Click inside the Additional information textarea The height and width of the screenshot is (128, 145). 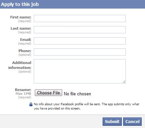(x=80, y=71)
